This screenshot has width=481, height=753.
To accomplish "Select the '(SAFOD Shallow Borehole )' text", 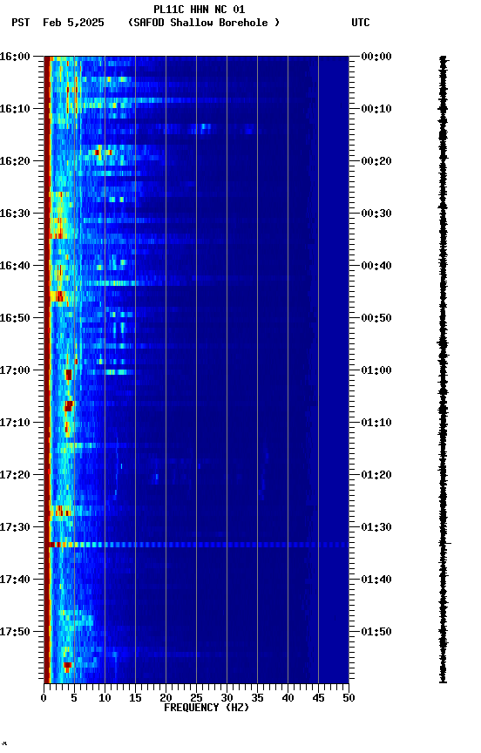I will (x=204, y=23).
